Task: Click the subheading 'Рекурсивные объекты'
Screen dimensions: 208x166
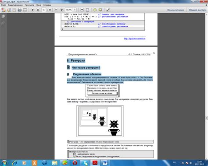Action: [x=87, y=74]
